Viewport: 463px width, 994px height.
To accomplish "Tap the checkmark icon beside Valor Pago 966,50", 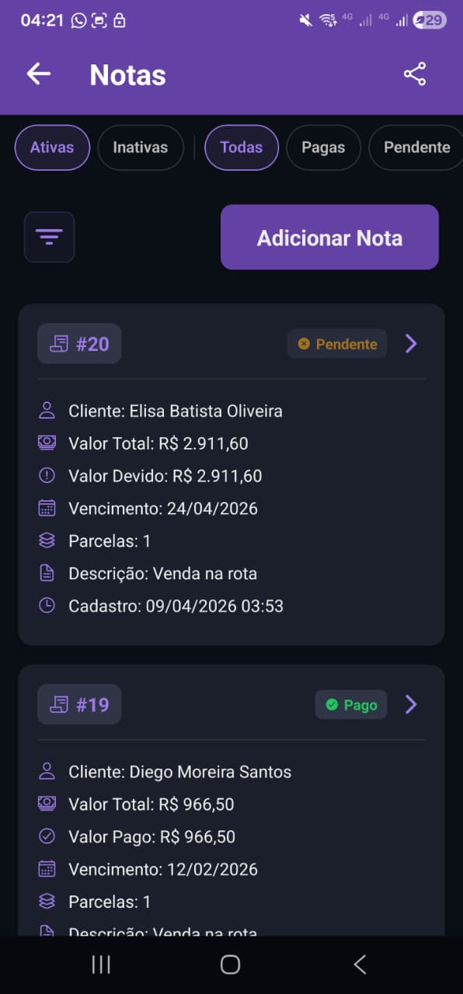I will (47, 836).
